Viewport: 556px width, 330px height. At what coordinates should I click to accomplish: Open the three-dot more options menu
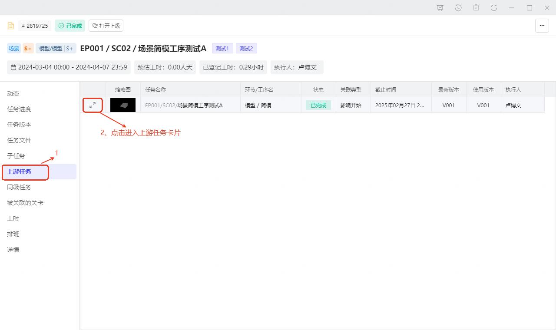tap(542, 26)
